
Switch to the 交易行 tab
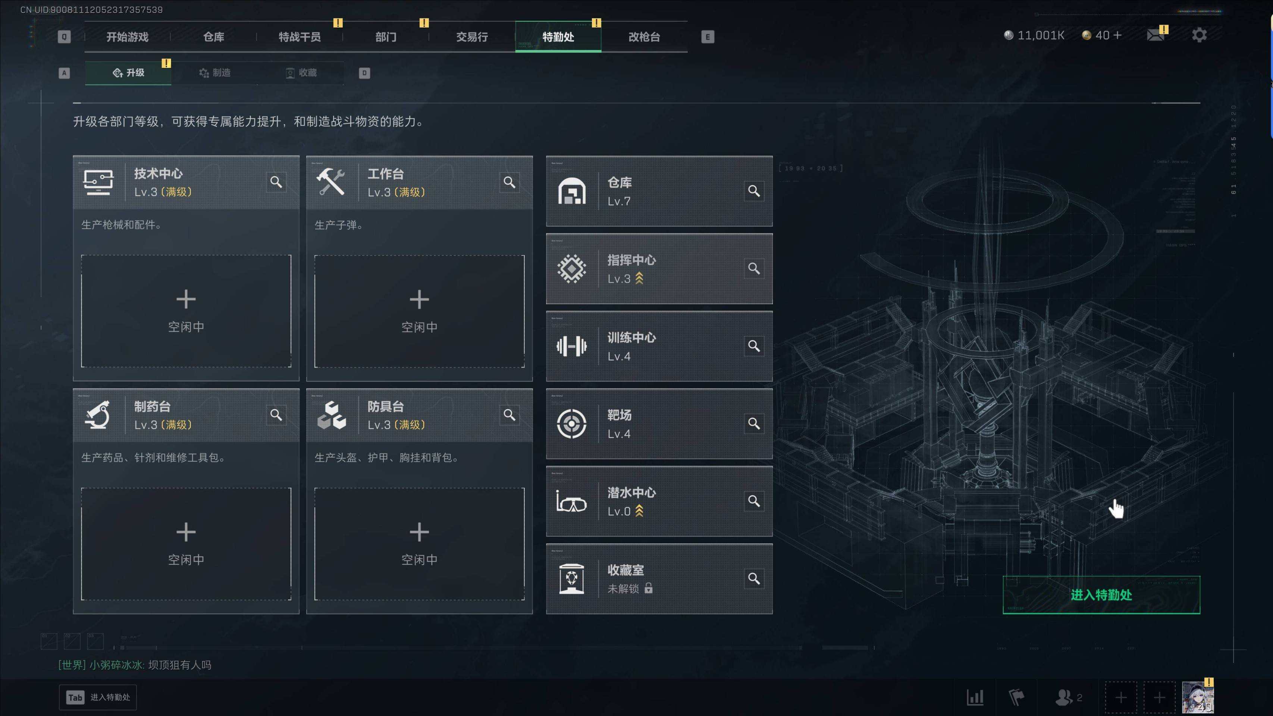pos(472,37)
